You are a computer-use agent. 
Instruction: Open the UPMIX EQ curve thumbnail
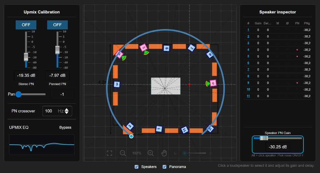tap(42, 145)
